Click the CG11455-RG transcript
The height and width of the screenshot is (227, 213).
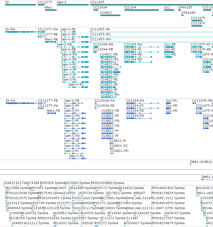point(152,37)
